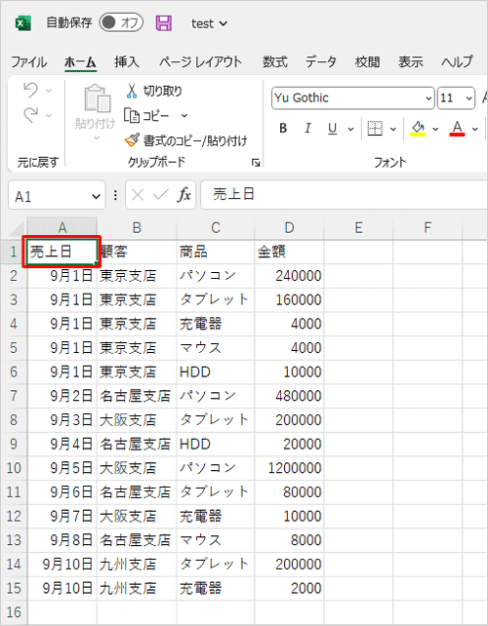
Task: Select column A header
Action: coord(61,228)
